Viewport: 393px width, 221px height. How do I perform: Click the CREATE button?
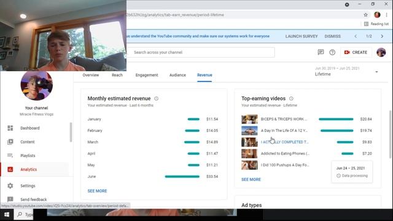(x=356, y=52)
